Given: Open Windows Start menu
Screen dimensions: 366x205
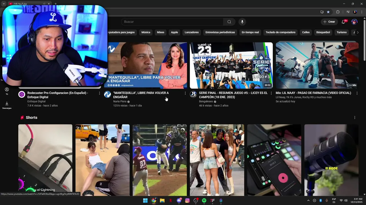Looking at the screenshot, I should (x=145, y=200).
